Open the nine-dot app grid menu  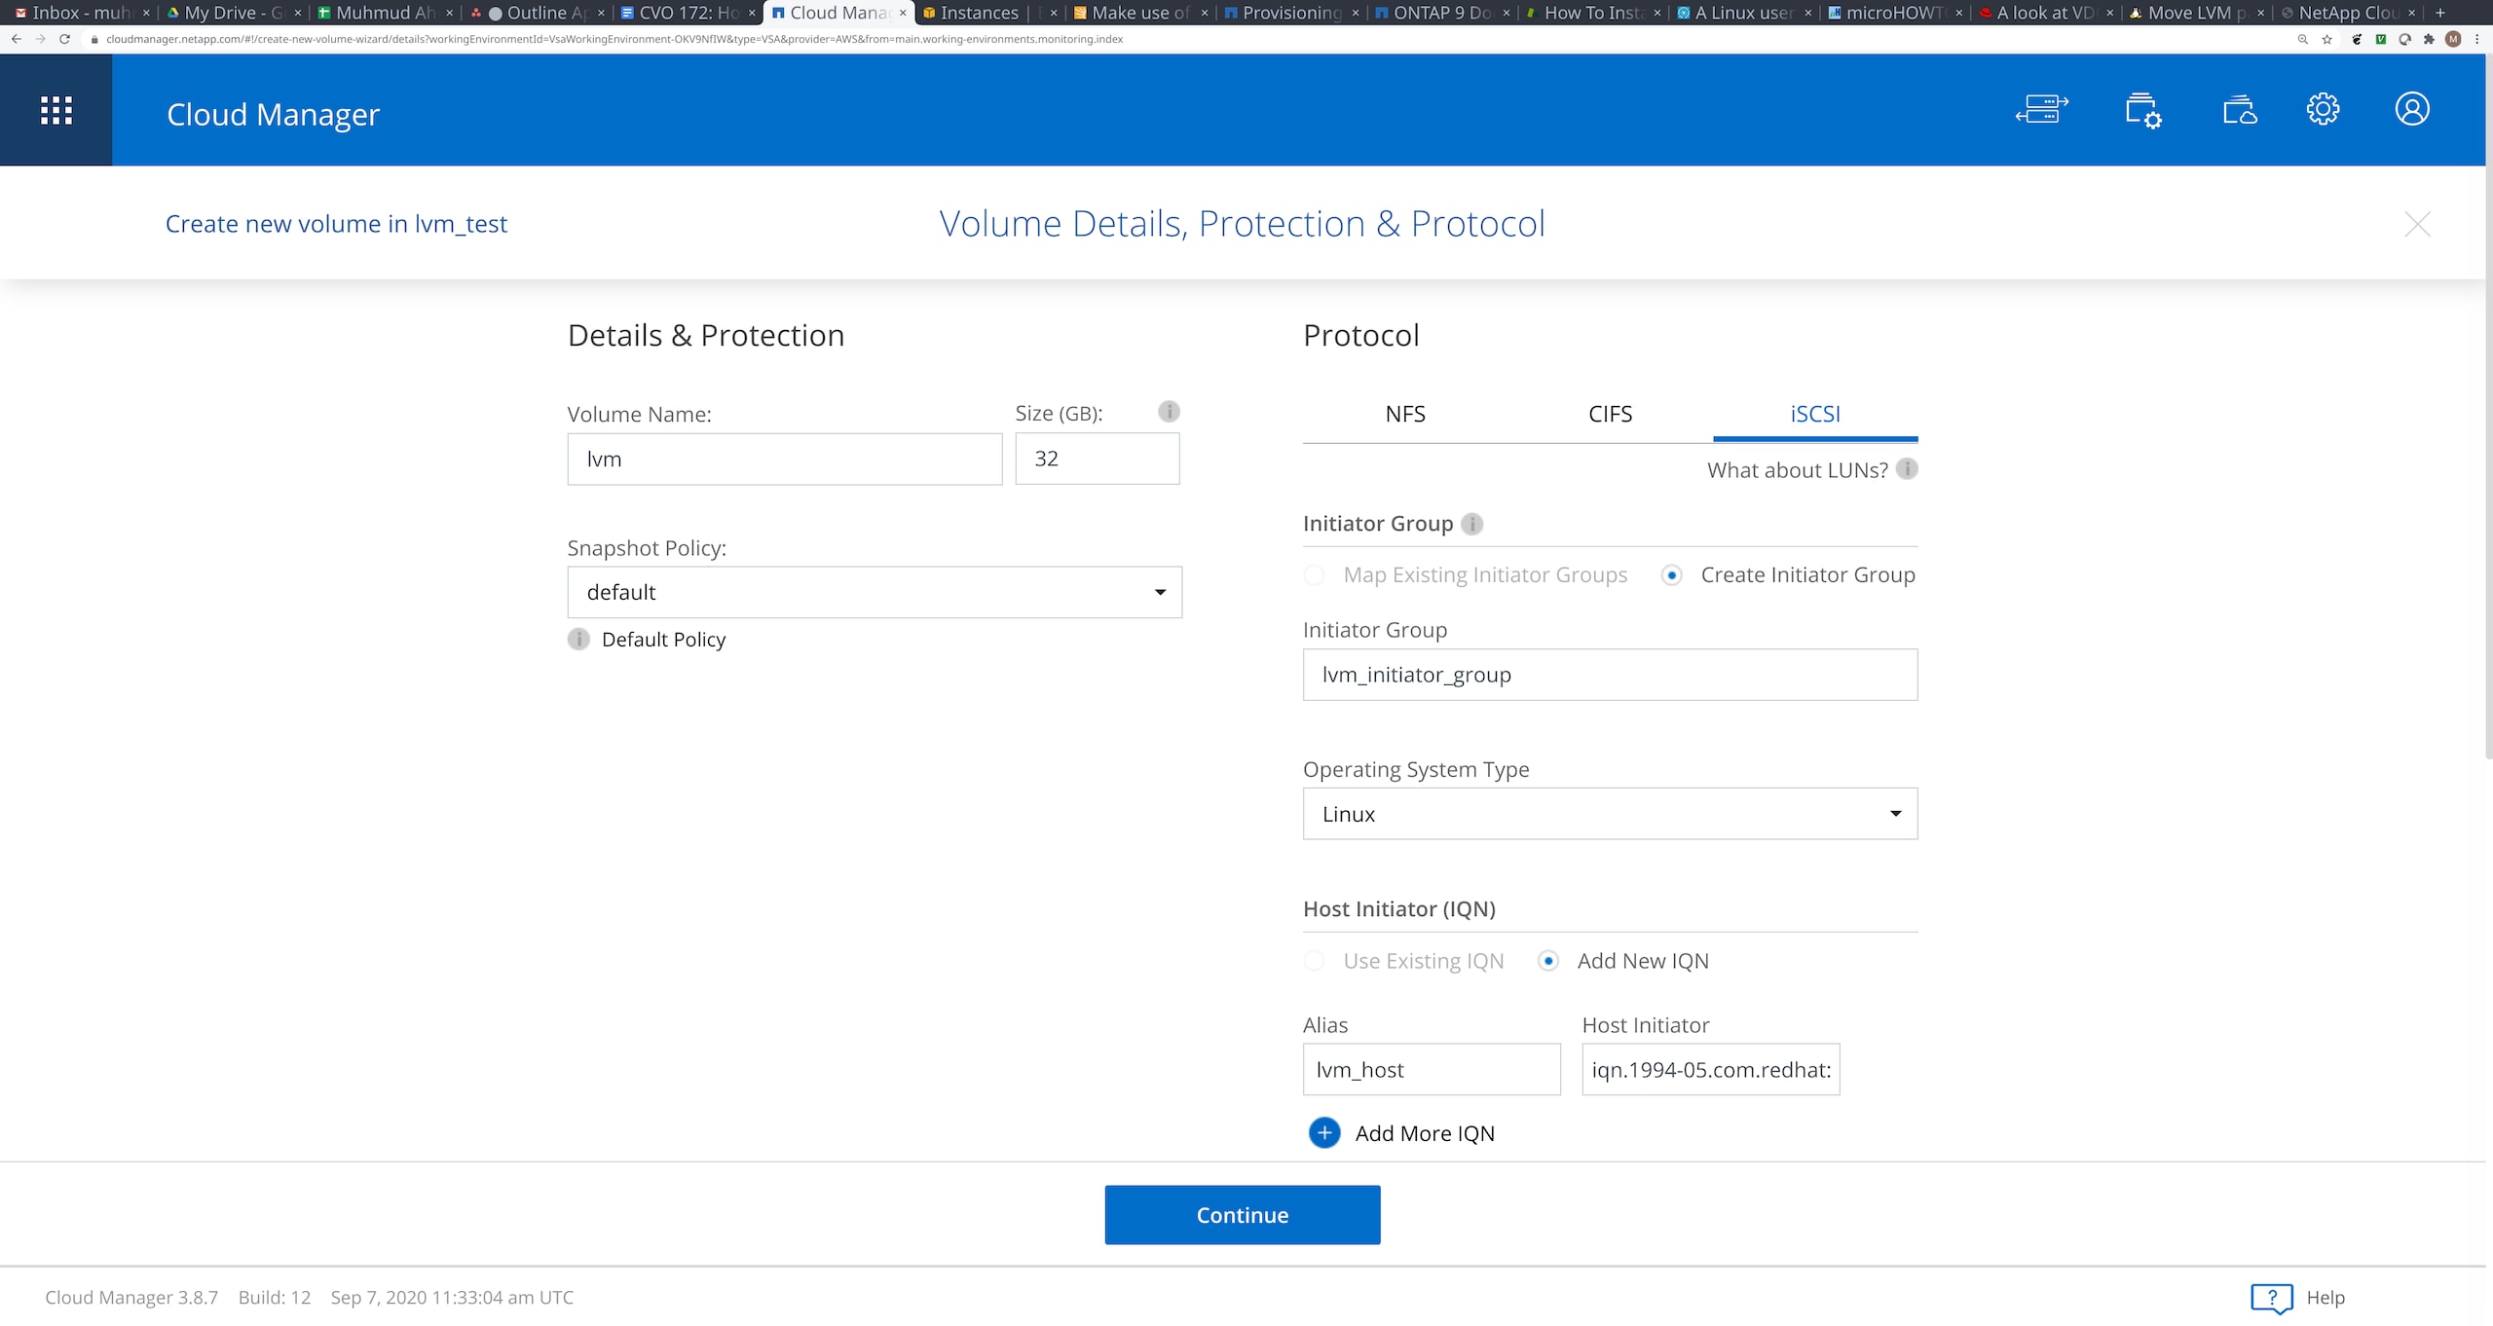pos(56,110)
